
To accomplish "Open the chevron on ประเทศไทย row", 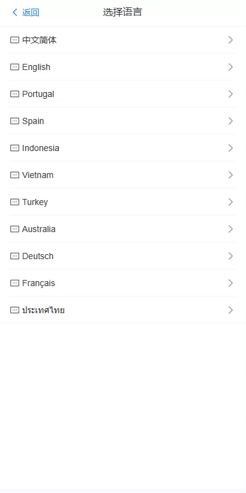I will click(x=231, y=310).
